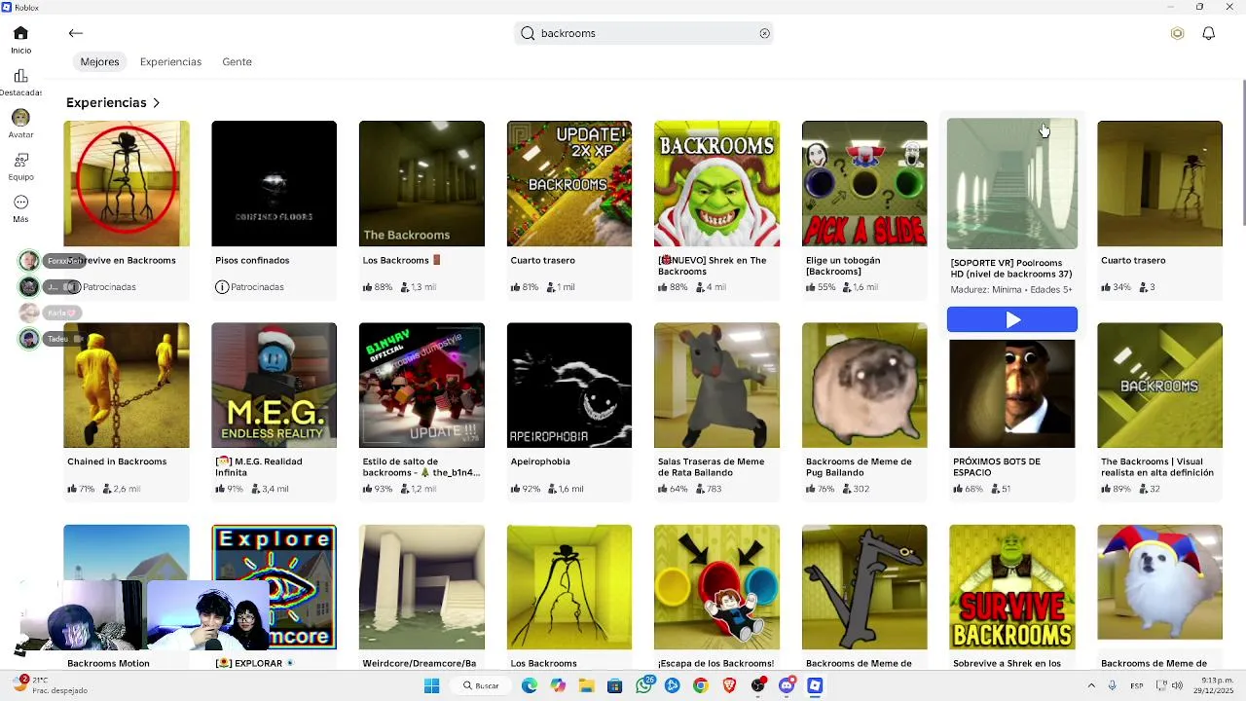
Task: Play Poolrooms HD with blue play button
Action: pyautogui.click(x=1012, y=319)
